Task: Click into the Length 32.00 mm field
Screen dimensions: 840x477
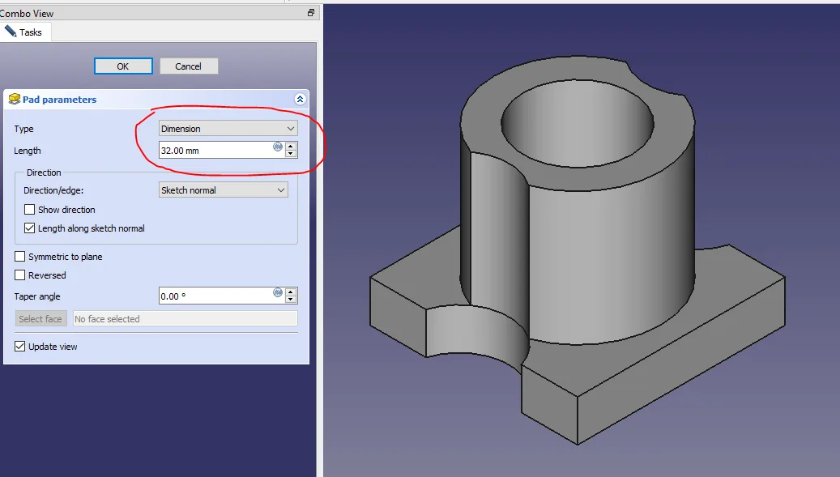Action: click(x=215, y=151)
